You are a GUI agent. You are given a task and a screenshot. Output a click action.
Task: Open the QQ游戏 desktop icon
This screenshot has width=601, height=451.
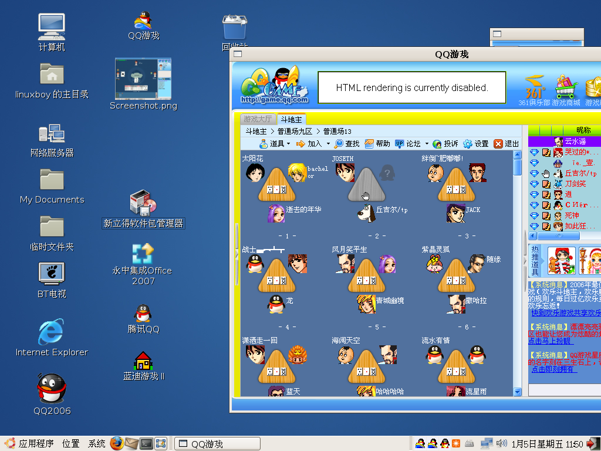[143, 25]
